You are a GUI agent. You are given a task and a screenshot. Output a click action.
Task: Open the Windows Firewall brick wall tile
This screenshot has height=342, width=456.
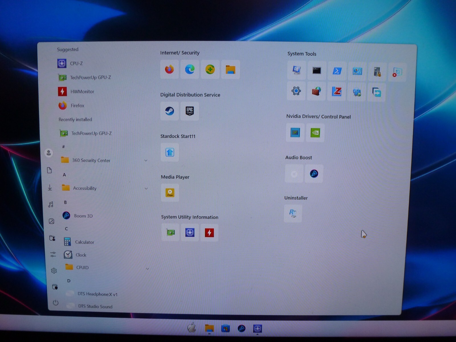(316, 91)
